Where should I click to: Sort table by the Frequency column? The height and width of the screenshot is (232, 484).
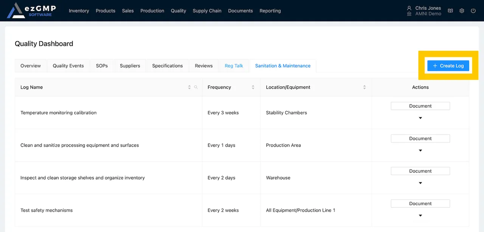(x=253, y=87)
